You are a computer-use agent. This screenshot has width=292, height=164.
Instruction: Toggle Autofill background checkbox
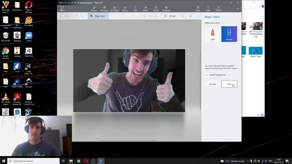pyautogui.click(x=207, y=75)
